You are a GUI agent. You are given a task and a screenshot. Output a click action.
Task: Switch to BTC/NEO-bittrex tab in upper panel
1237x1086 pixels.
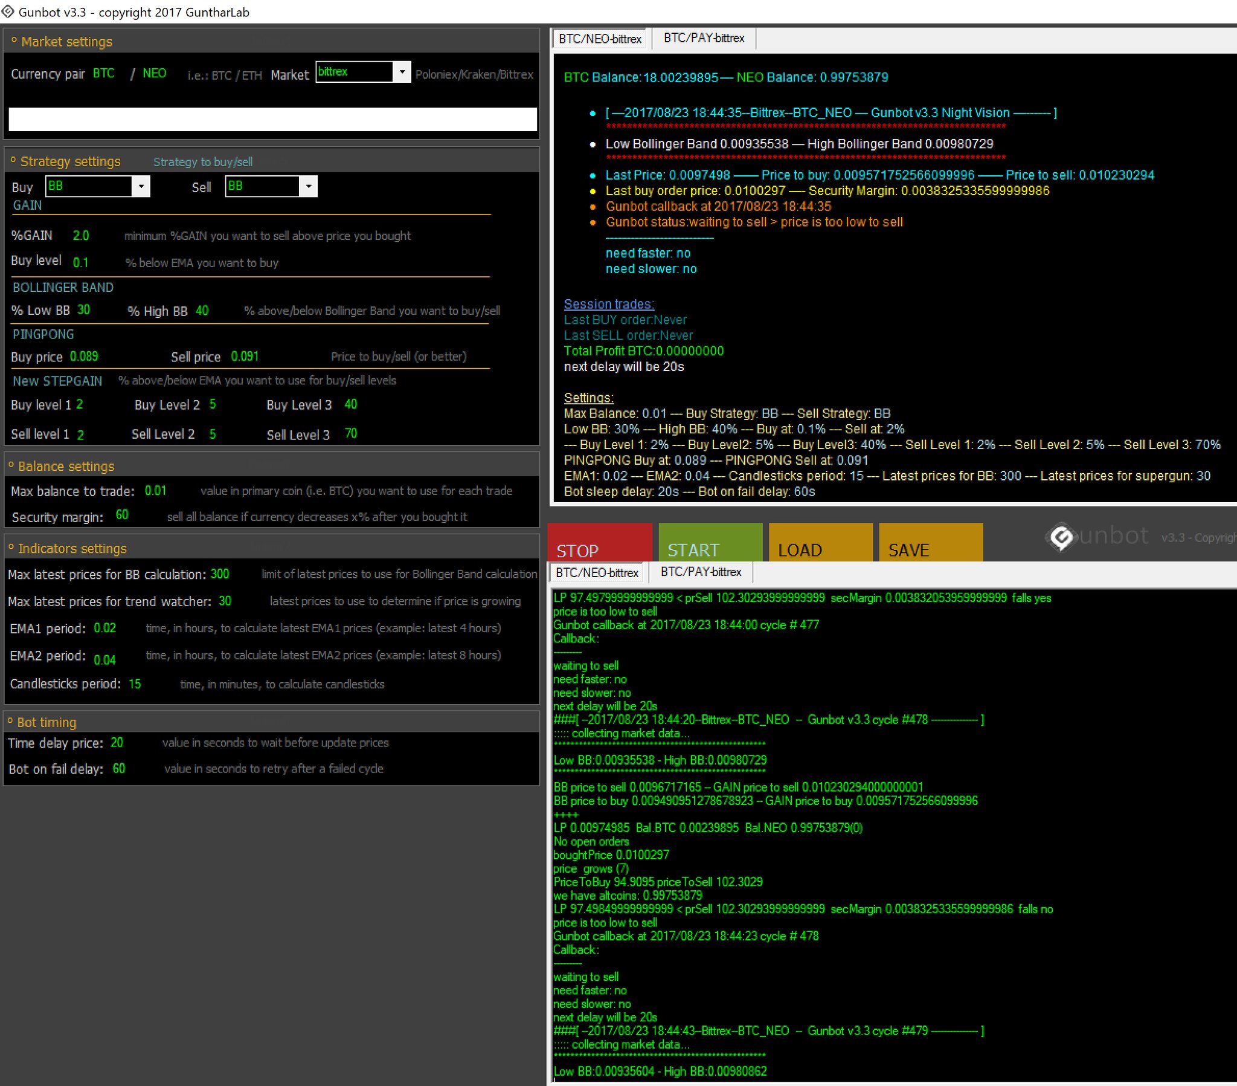(x=600, y=39)
